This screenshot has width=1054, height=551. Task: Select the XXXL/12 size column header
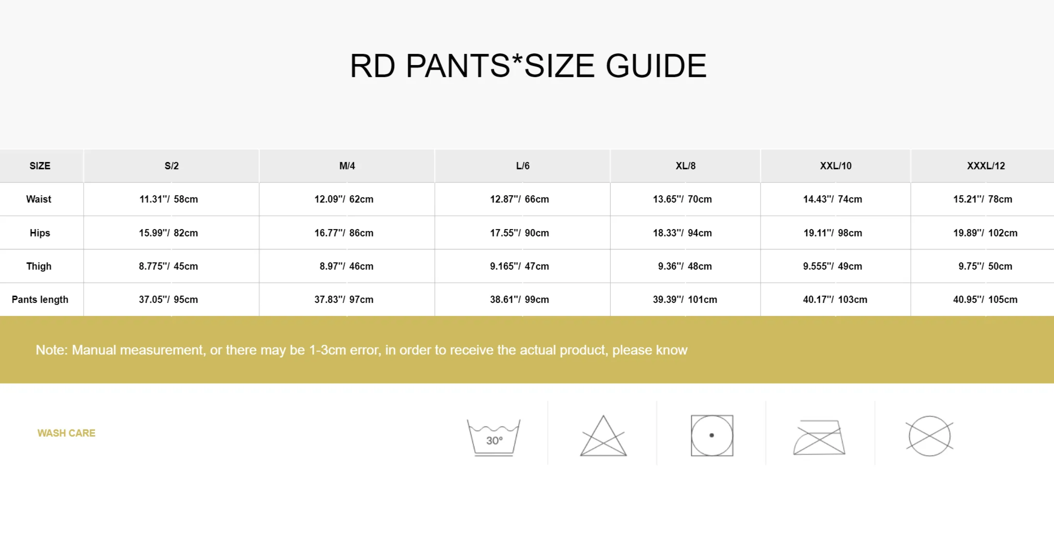986,166
